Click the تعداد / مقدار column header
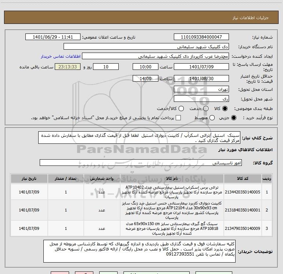The width and height of the screenshot is (283, 274). 66,179
